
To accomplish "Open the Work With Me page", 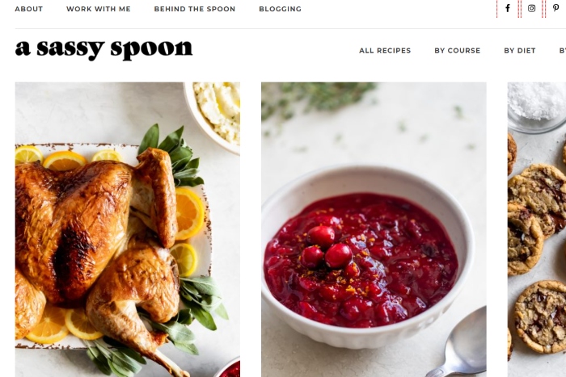I will pyautogui.click(x=99, y=9).
